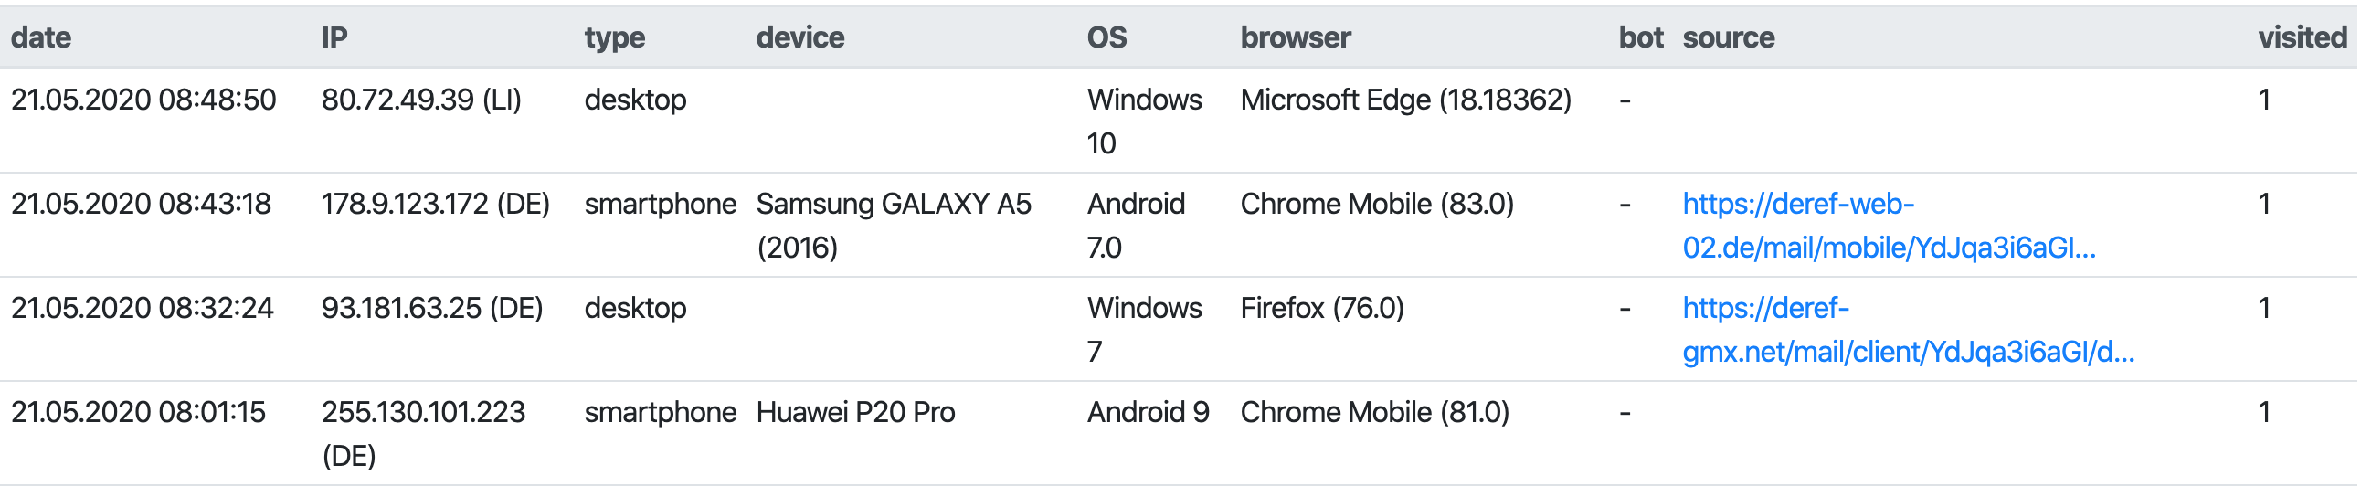Screen dimensions: 2361x486
Task: Click the Microsoft Edge (18.18362) browser cell
Action: click(1405, 100)
